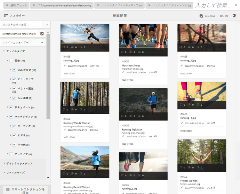Screen dimensions: 240x194
Task: Click the running_4.jpg references icon
Action: pyautogui.click(x=198, y=105)
